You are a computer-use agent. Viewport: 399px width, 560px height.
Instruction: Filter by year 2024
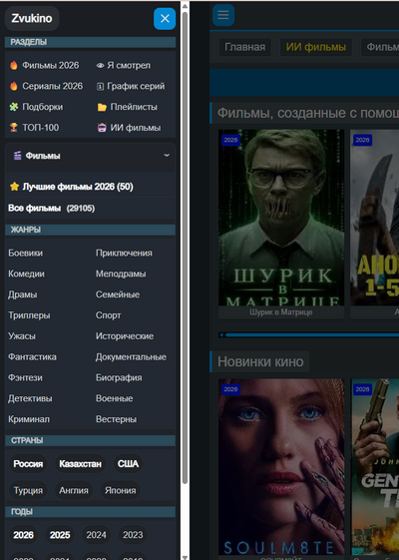click(x=97, y=535)
